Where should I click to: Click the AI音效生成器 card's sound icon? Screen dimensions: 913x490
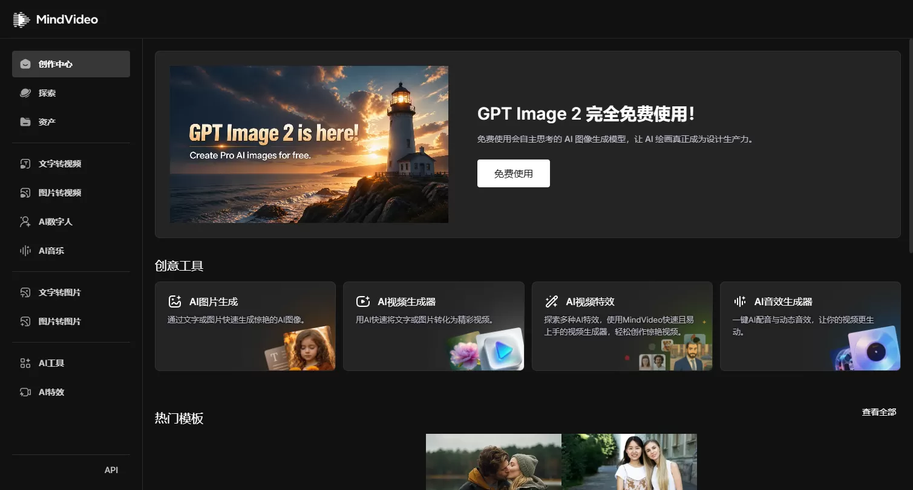click(740, 301)
